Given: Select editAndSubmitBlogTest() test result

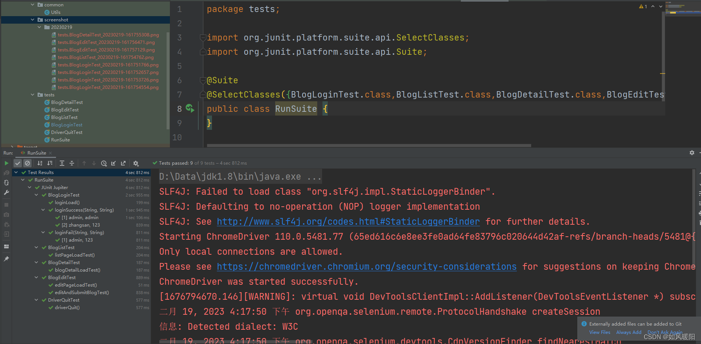Looking at the screenshot, I should point(82,293).
